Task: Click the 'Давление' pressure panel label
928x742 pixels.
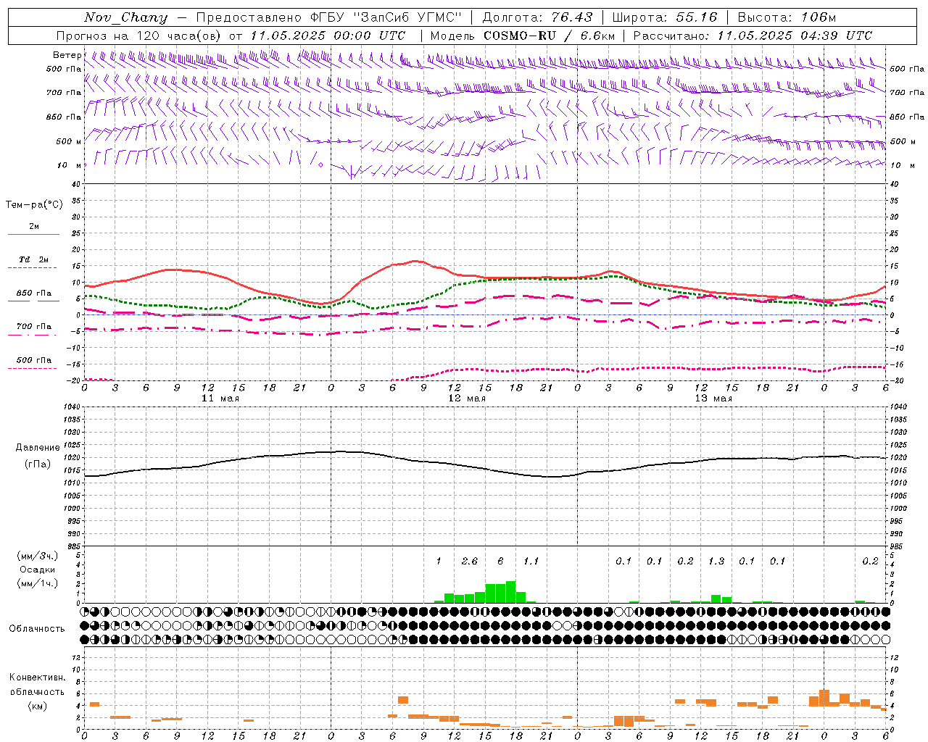Action: (38, 448)
